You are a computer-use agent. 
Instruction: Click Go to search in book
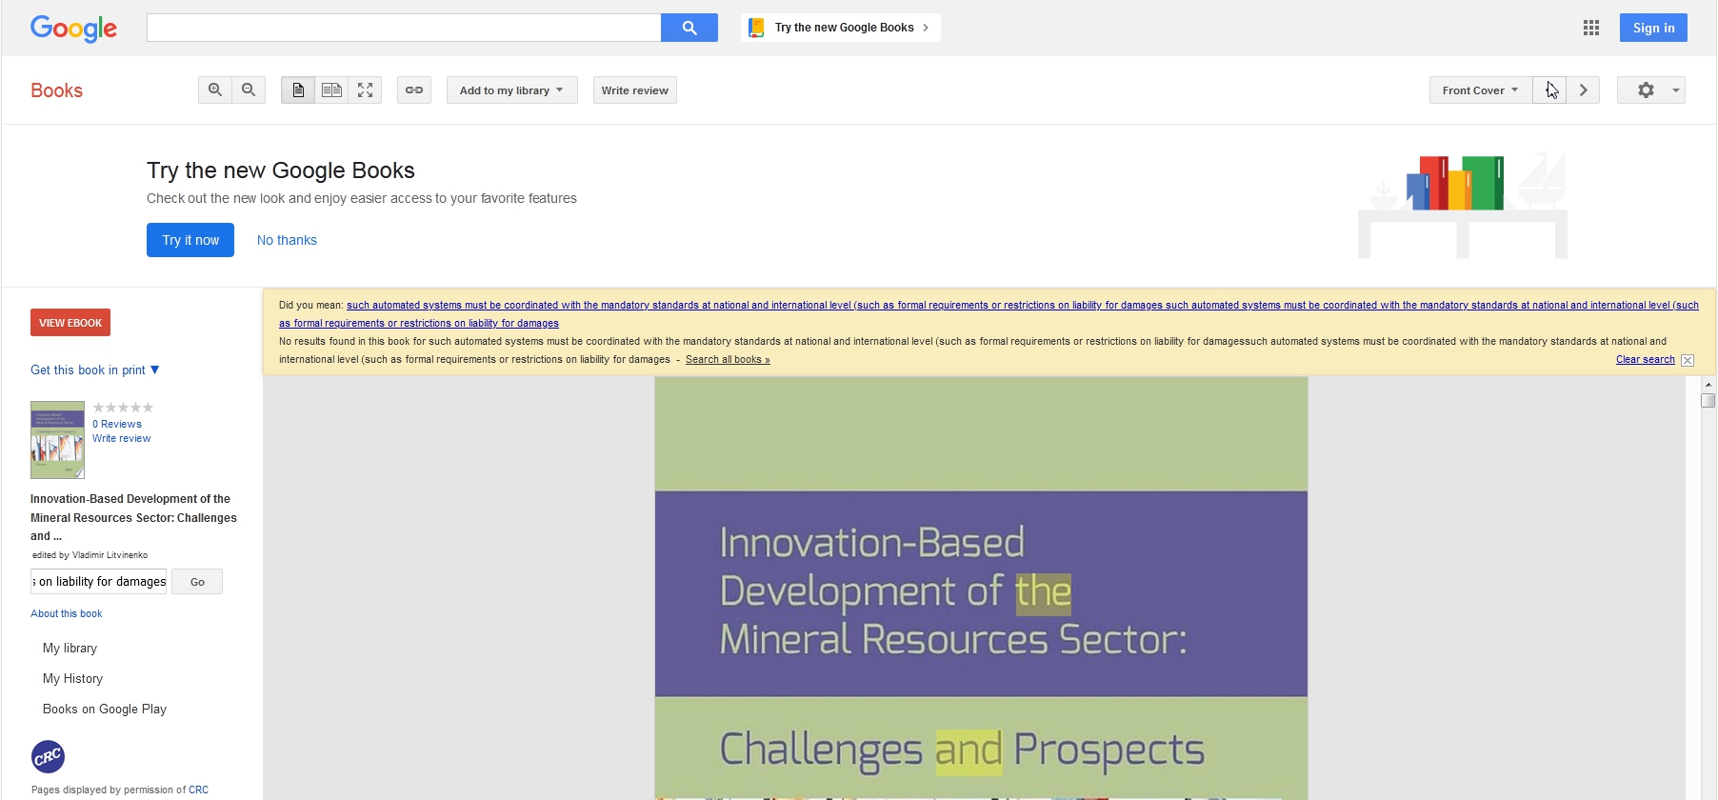click(197, 582)
